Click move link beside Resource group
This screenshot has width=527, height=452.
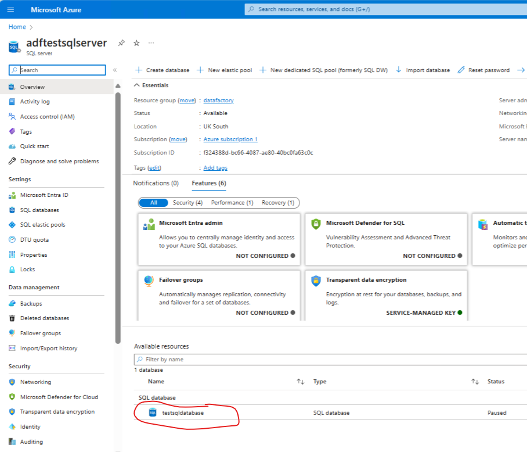coord(187,101)
